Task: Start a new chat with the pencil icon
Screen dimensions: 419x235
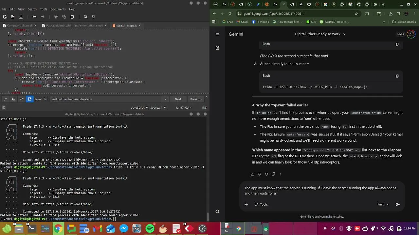Action: point(217,48)
